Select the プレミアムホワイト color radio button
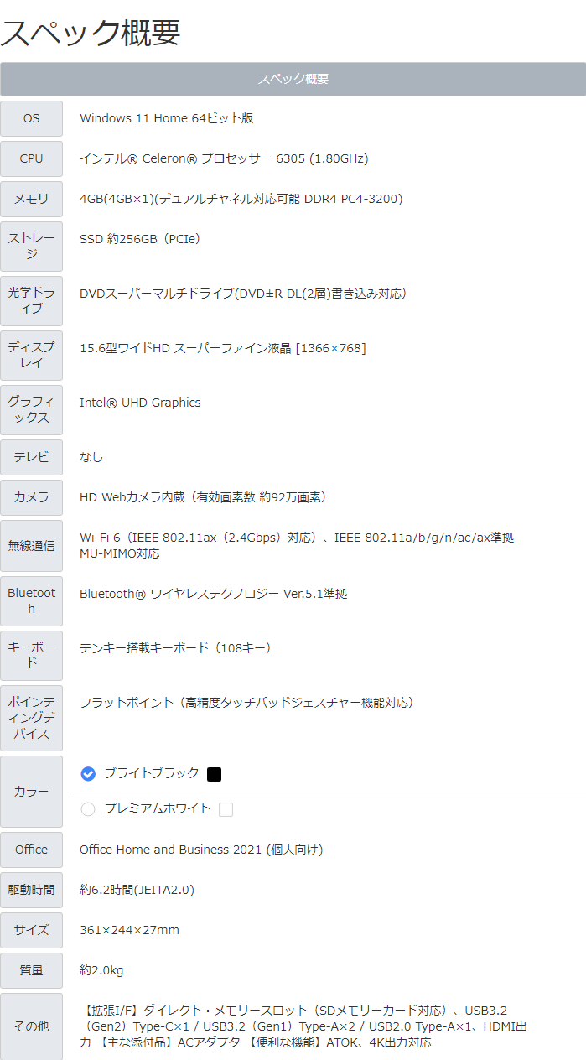 click(88, 809)
